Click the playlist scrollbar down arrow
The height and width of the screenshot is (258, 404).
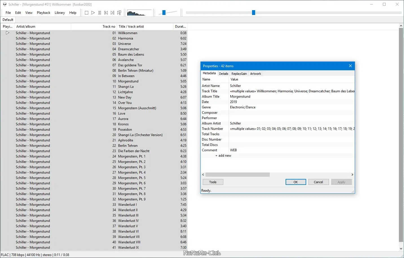[x=401, y=249]
